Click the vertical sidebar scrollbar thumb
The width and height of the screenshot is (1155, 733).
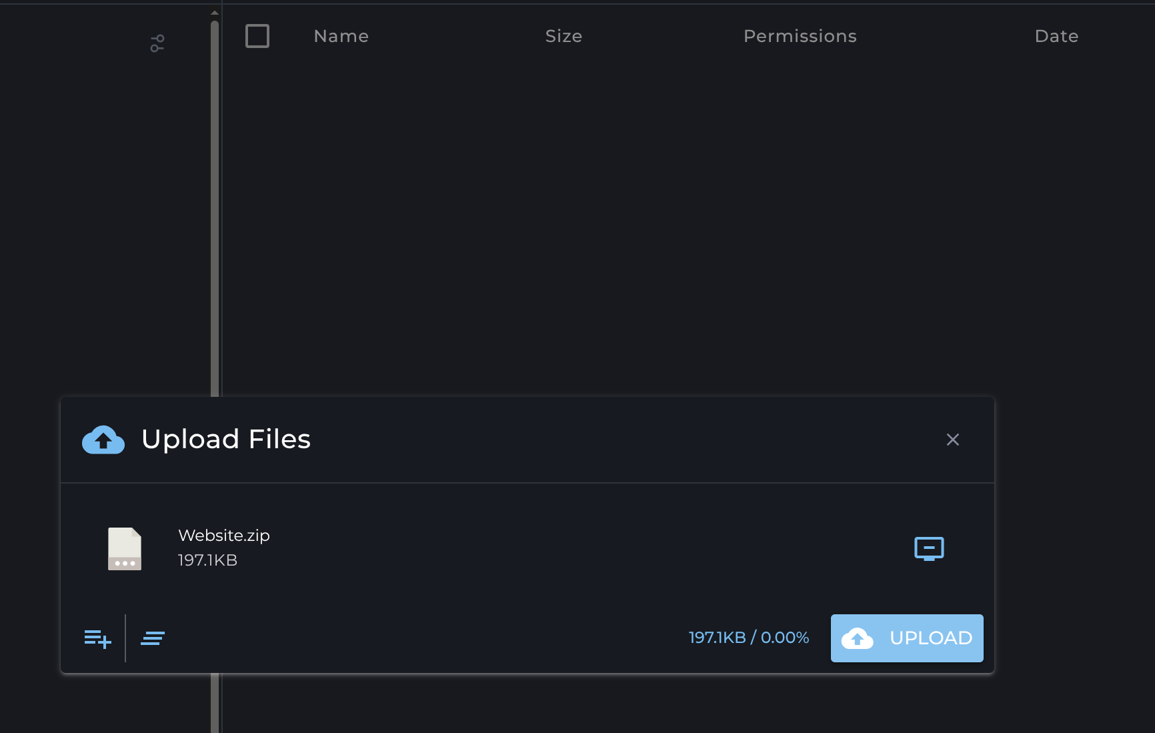click(215, 200)
